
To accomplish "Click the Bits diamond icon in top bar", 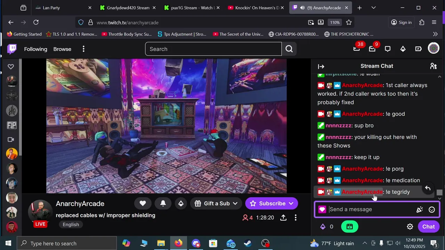I will point(403,49).
